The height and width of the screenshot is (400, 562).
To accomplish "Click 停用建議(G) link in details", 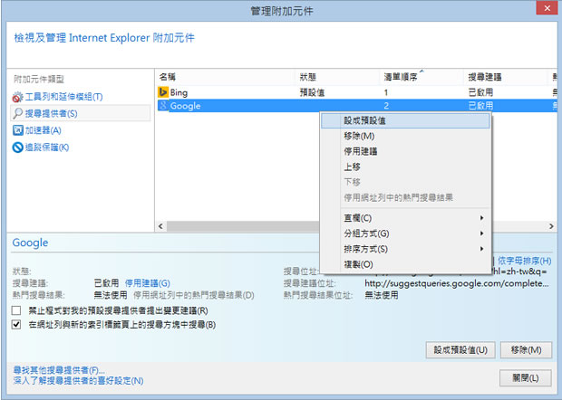I will point(148,283).
